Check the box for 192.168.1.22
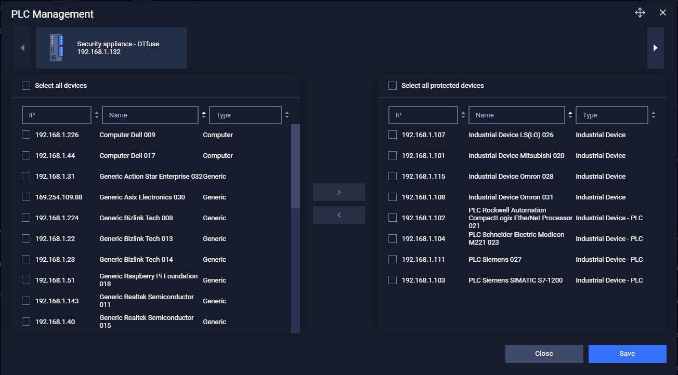 26,238
